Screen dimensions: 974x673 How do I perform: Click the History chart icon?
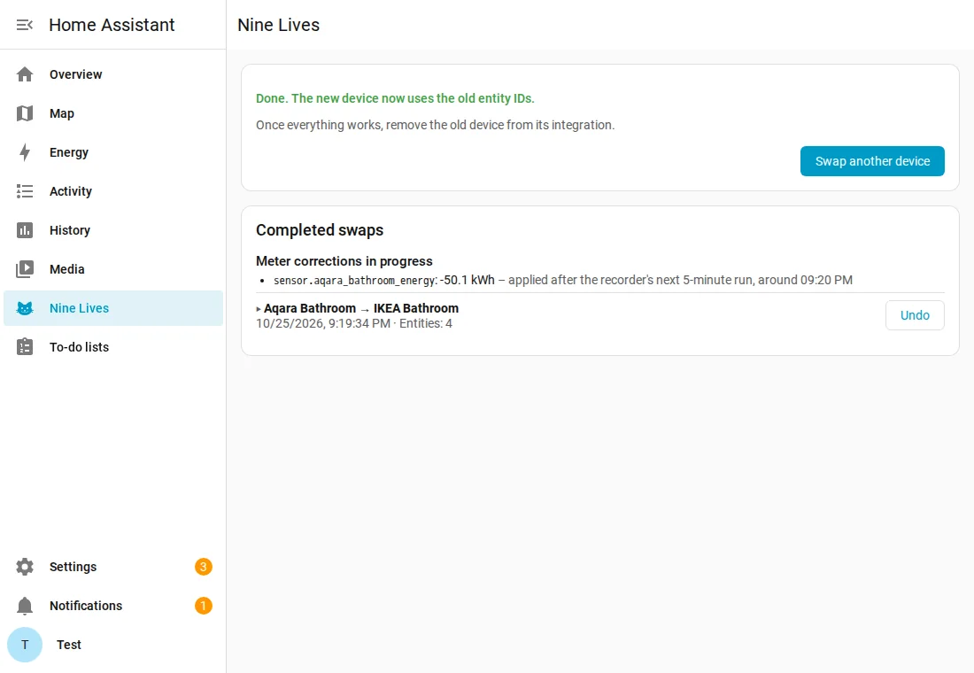pos(25,230)
